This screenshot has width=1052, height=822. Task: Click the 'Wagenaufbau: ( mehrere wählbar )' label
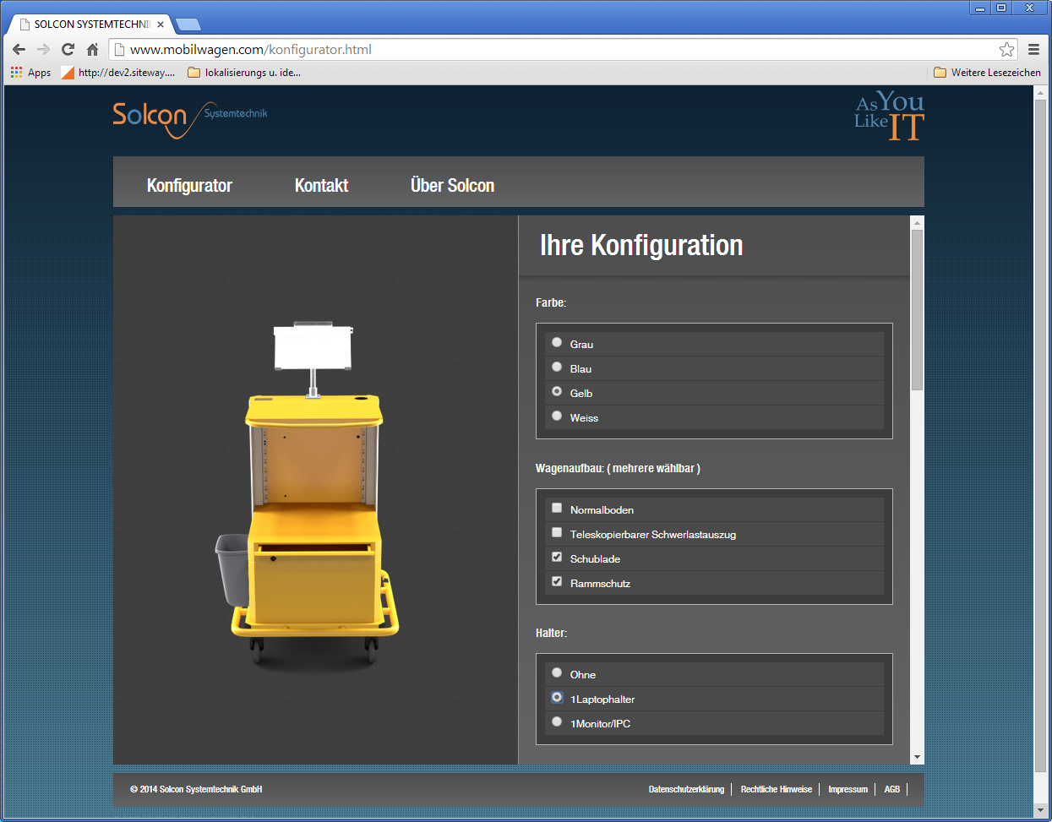[618, 468]
